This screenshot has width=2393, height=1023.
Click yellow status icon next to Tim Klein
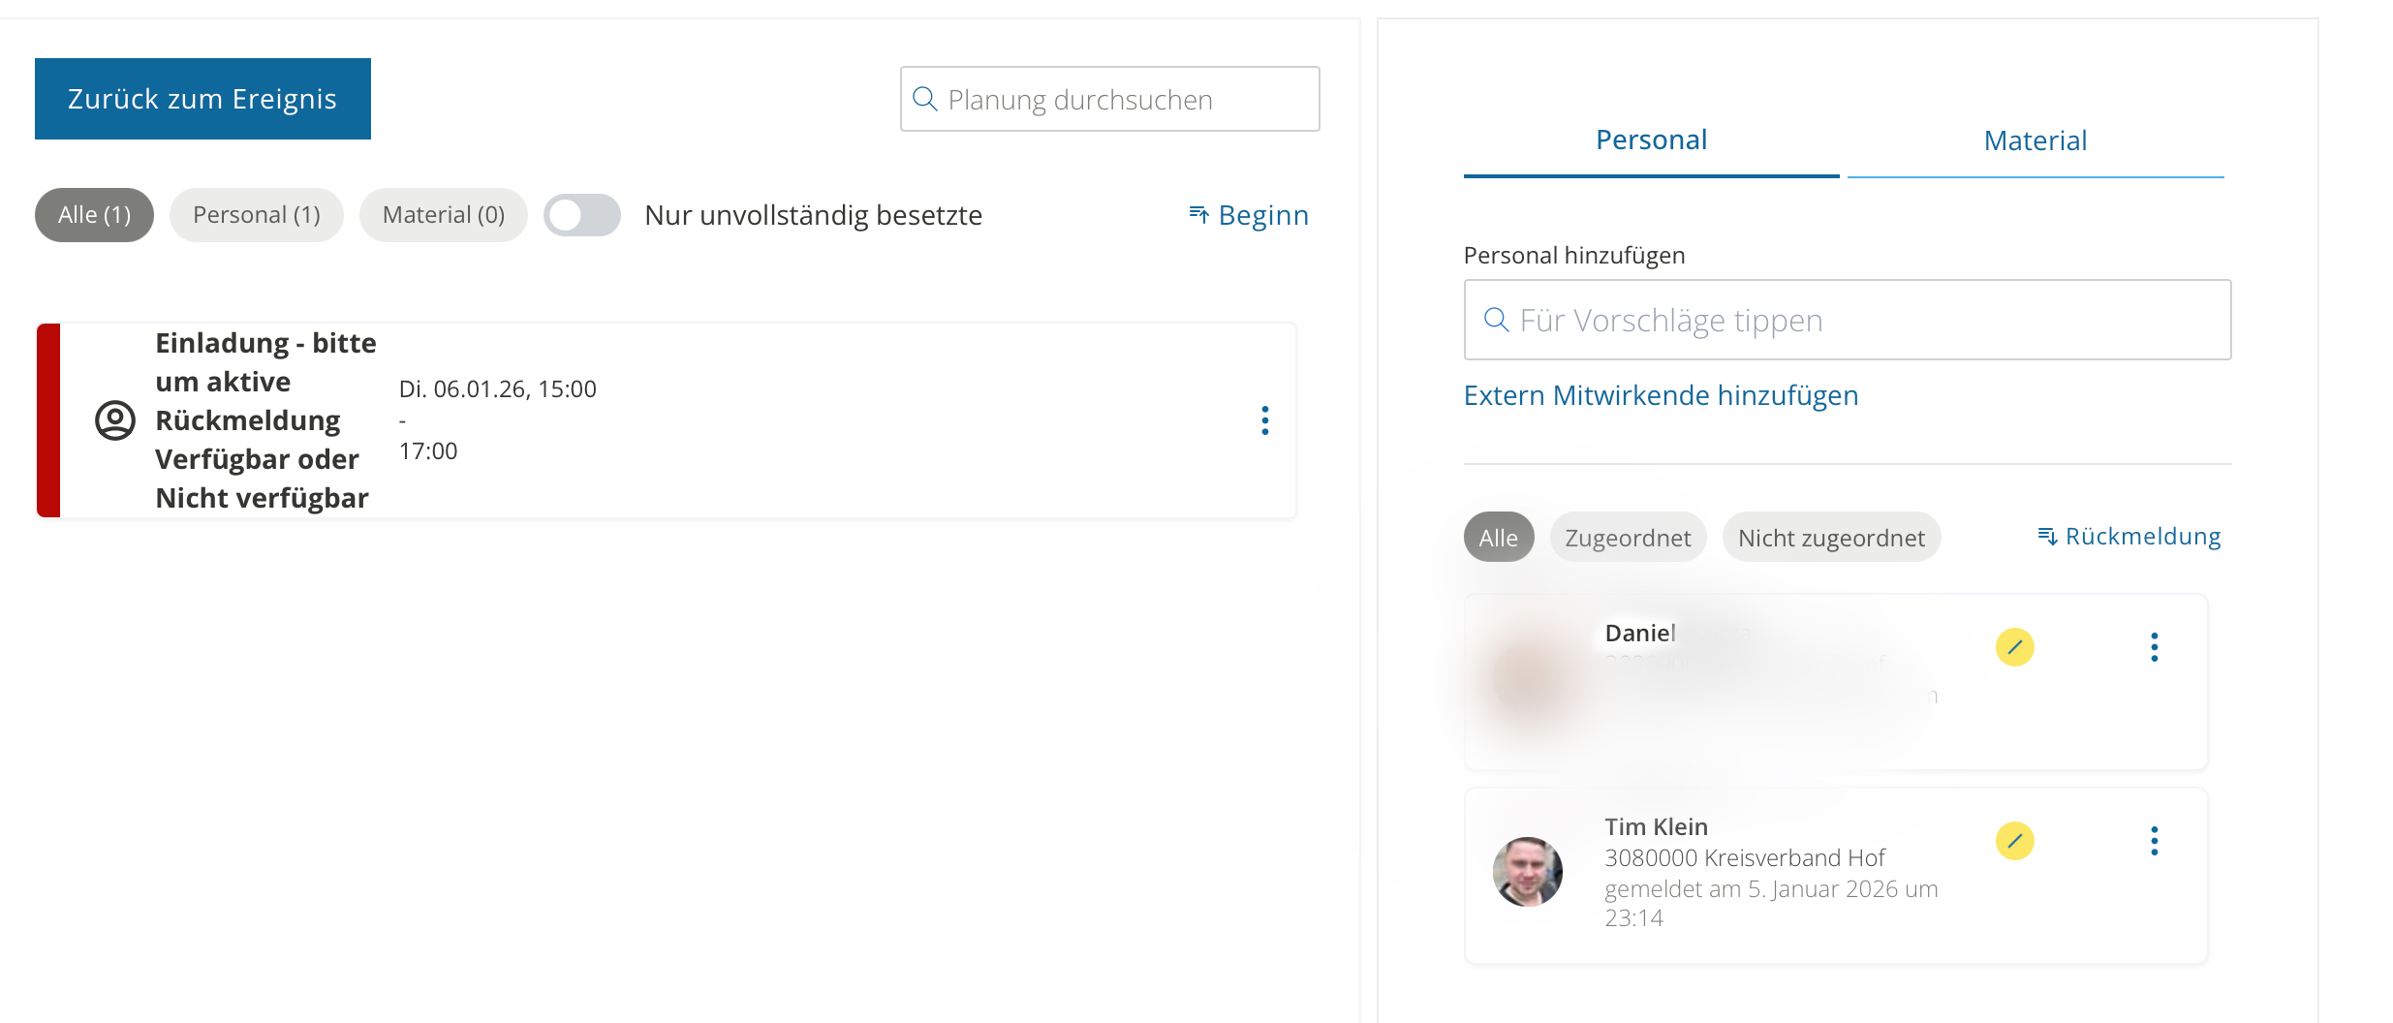[x=2014, y=841]
